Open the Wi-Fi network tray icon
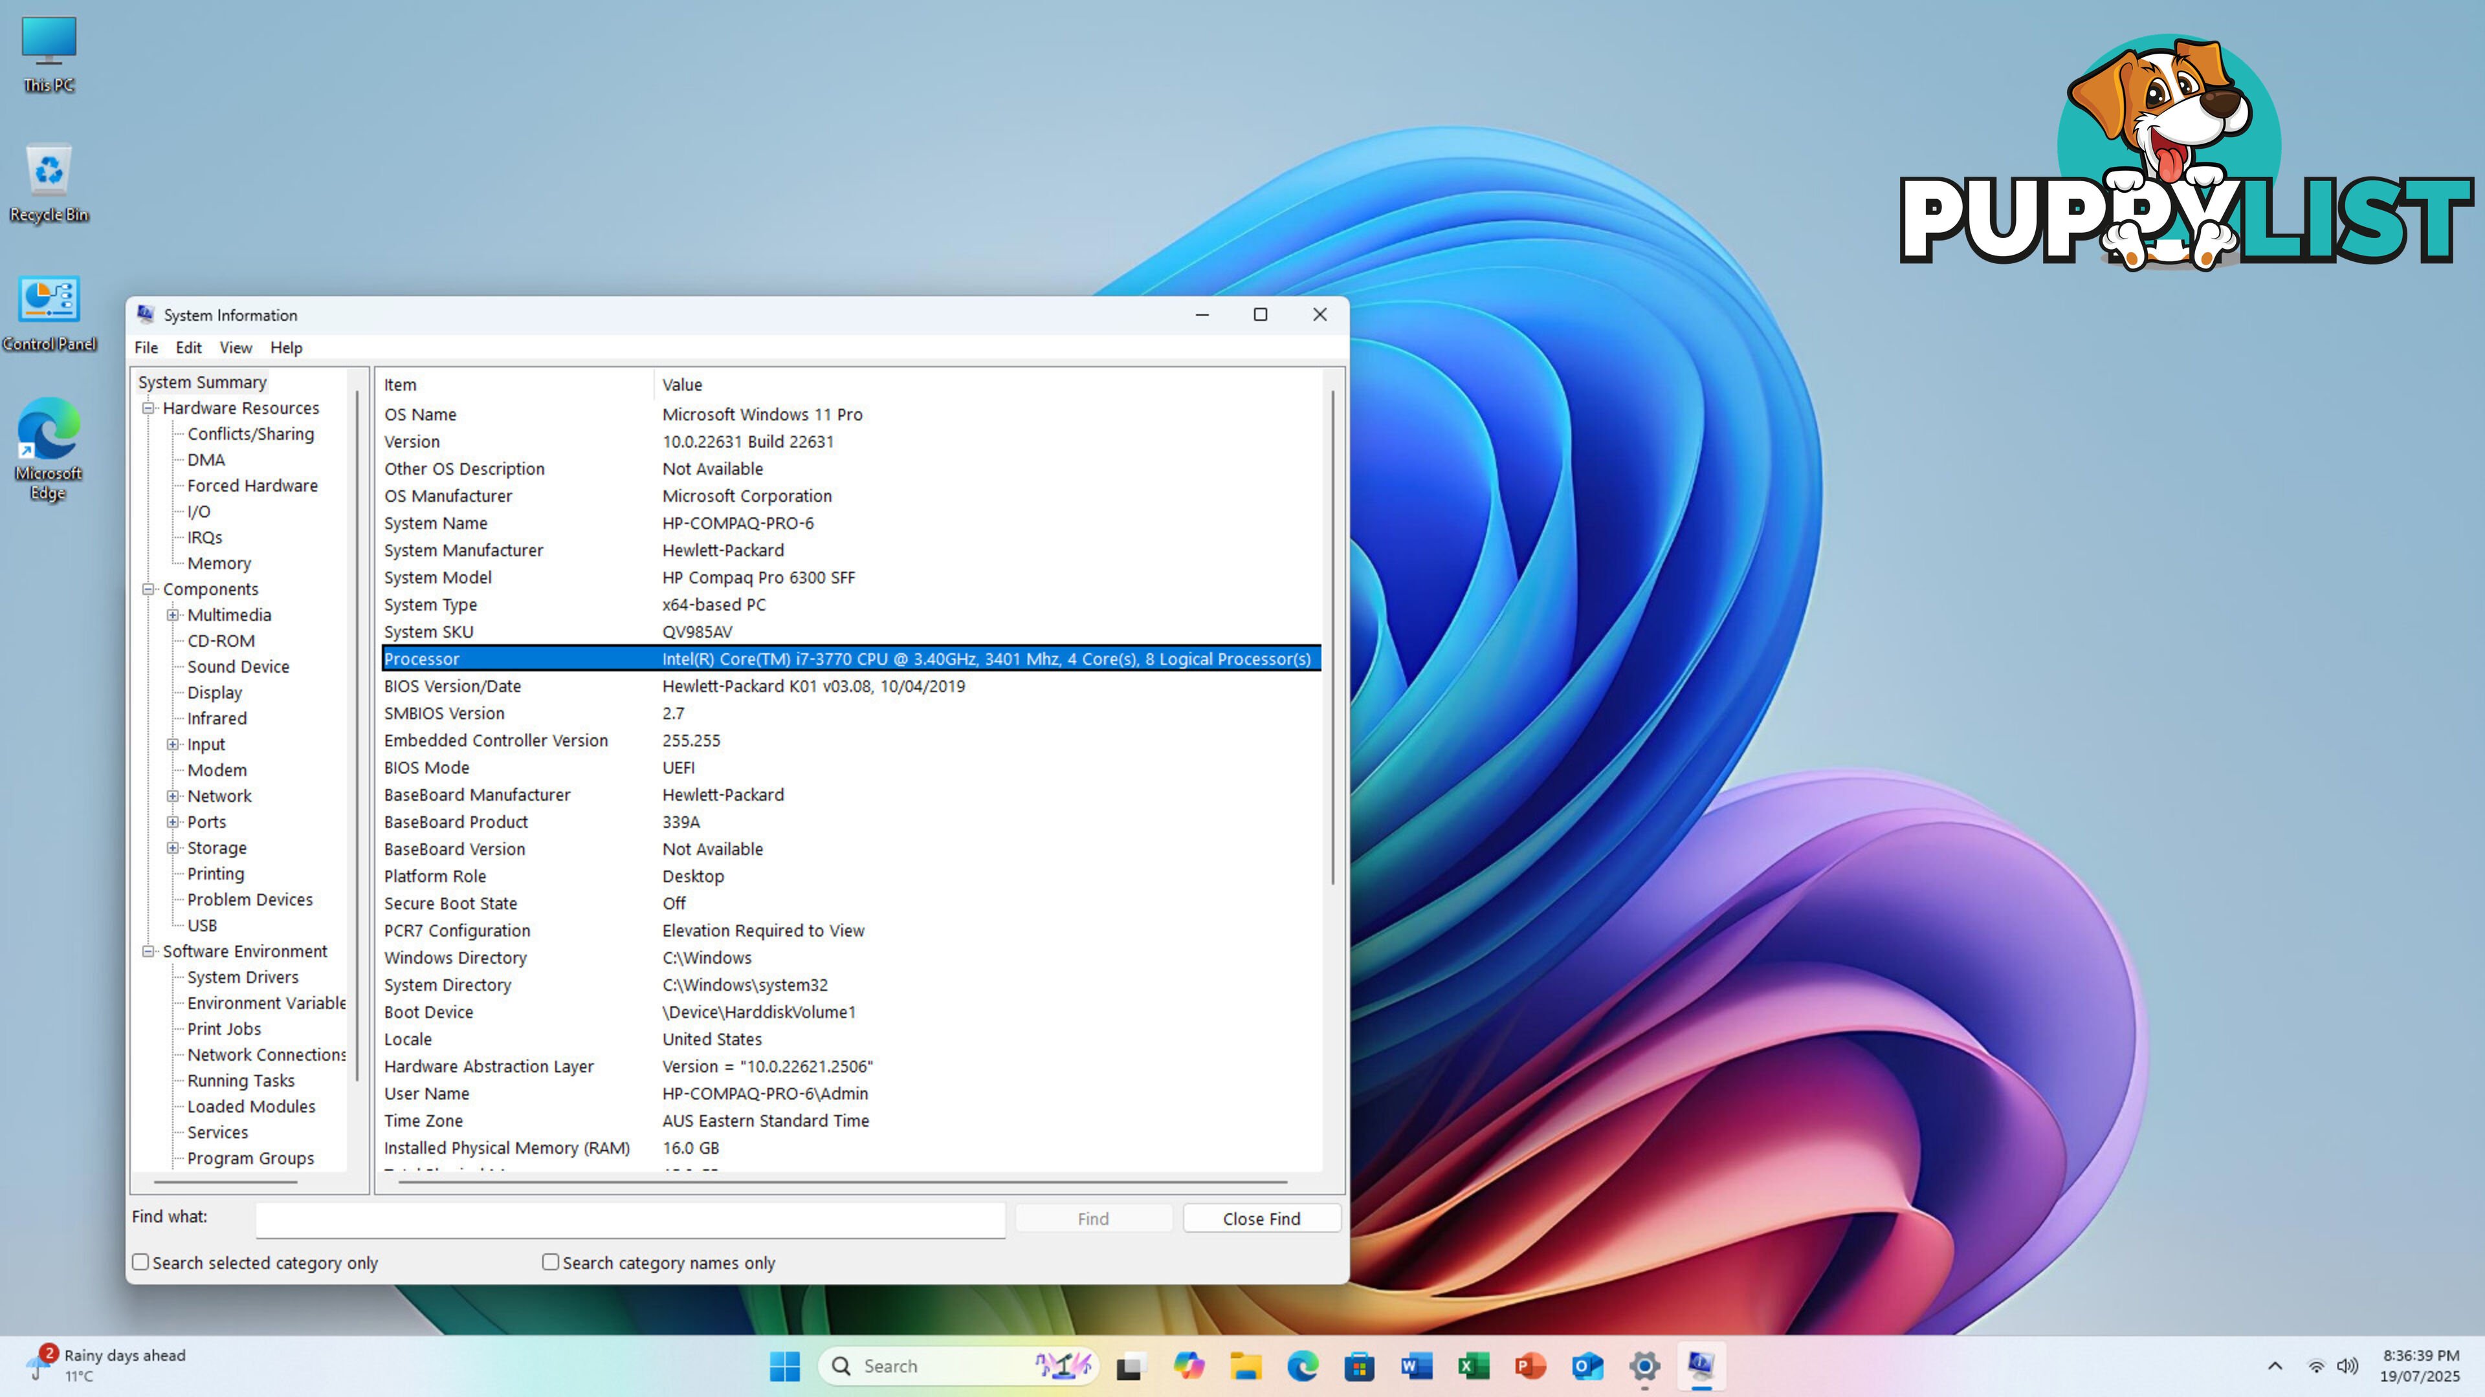Screen dimensions: 2485x1397 2315,1365
